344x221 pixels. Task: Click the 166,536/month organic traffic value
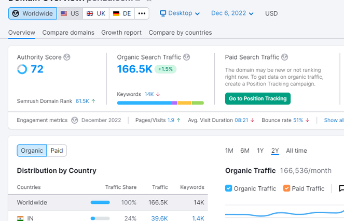coord(306,170)
